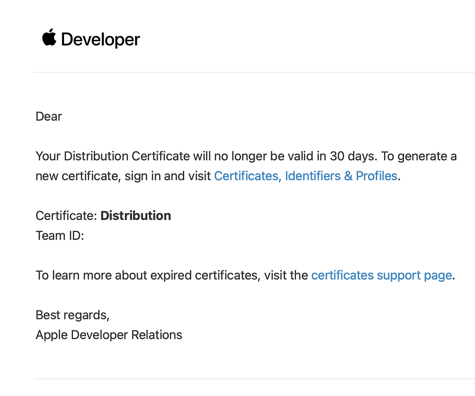Click the bold "Distribution" certificate value
Screen dimensions: 475x396
click(x=135, y=216)
